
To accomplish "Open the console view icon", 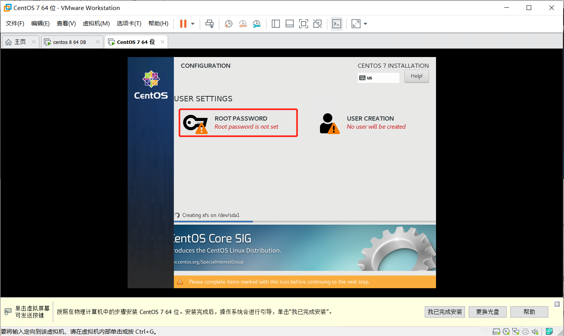I will click(x=337, y=24).
